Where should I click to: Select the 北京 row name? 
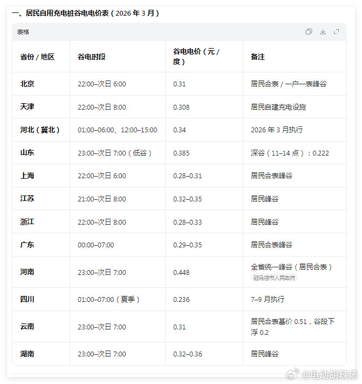pyautogui.click(x=27, y=84)
